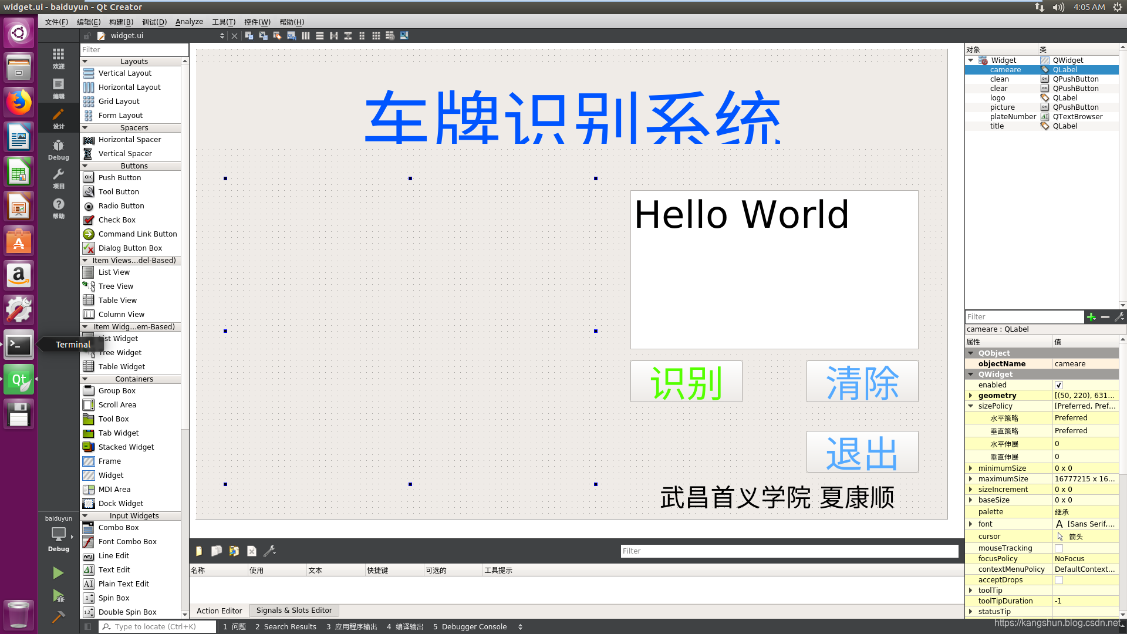Close widget.ui document with X icon
1127x634 pixels.
tap(234, 36)
